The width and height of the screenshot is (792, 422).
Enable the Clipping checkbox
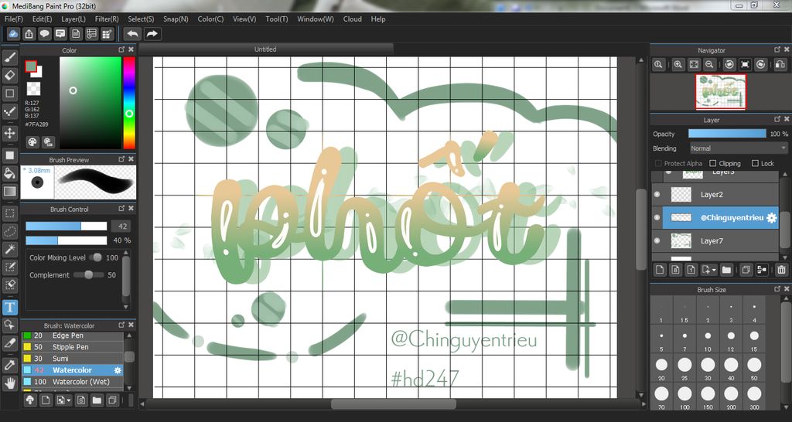[x=712, y=163]
